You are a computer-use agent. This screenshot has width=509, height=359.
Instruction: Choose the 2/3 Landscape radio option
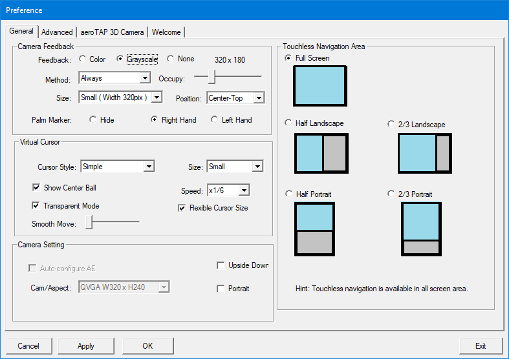391,124
